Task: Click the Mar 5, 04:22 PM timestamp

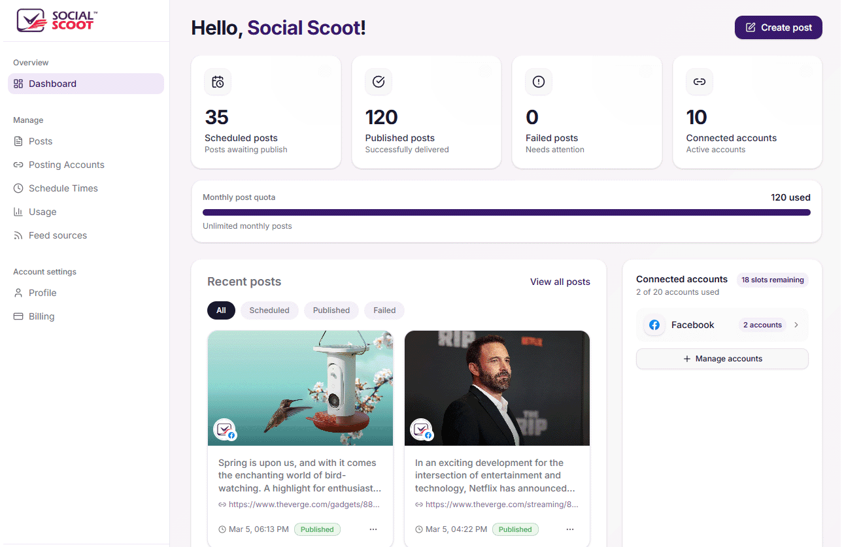Action: click(x=451, y=529)
